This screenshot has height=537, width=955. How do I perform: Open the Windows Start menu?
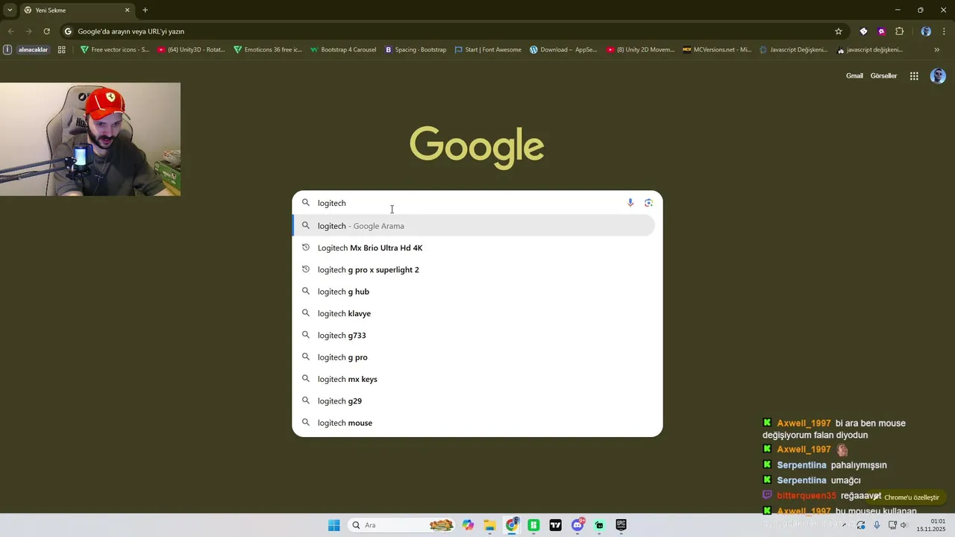(334, 525)
